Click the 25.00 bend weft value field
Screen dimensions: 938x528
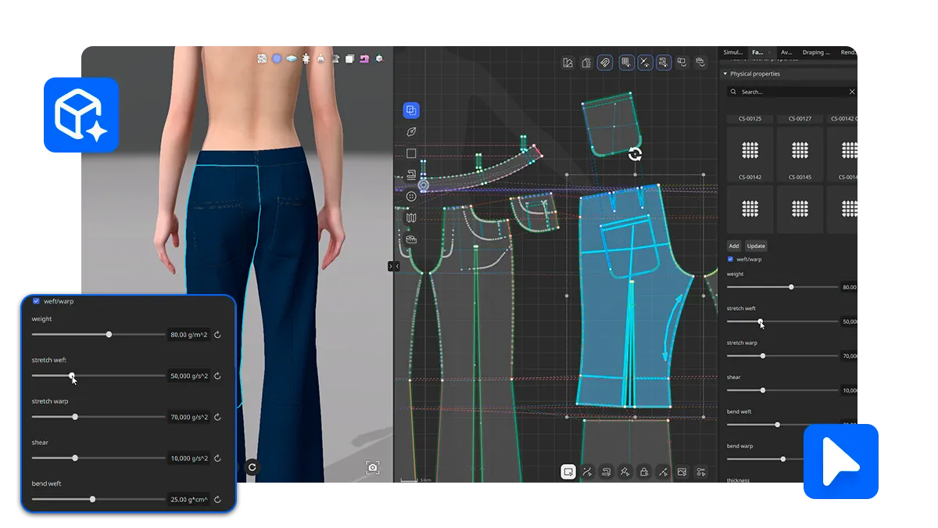[188, 499]
